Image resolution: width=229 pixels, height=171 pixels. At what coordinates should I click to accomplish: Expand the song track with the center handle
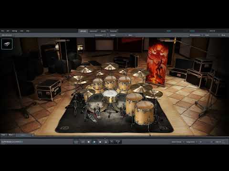(x=105, y=138)
